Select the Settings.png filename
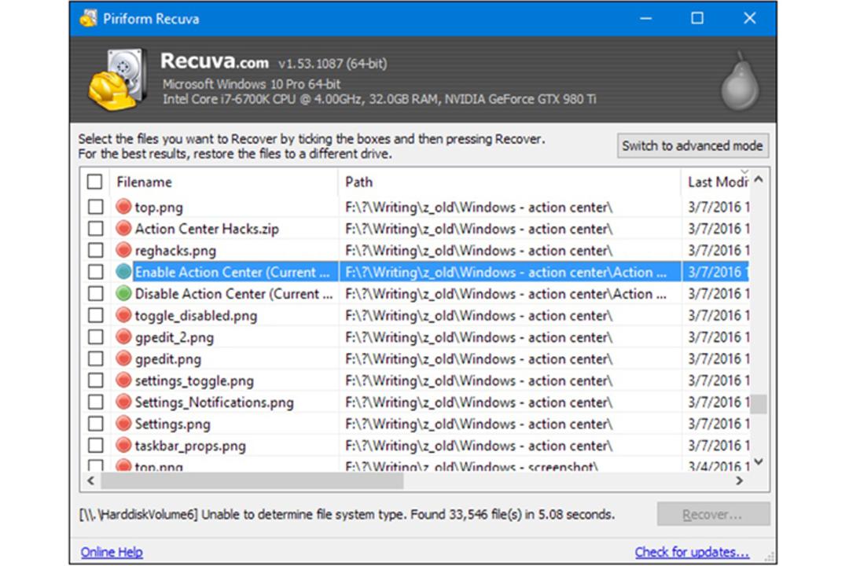Viewport: 849px width, 566px height. (173, 424)
